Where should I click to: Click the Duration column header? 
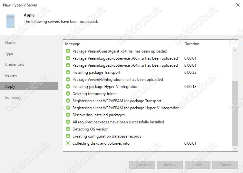pyautogui.click(x=205, y=44)
